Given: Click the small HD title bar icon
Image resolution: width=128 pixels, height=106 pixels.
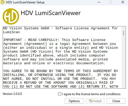Looking at the screenshot, I should click(3, 2).
